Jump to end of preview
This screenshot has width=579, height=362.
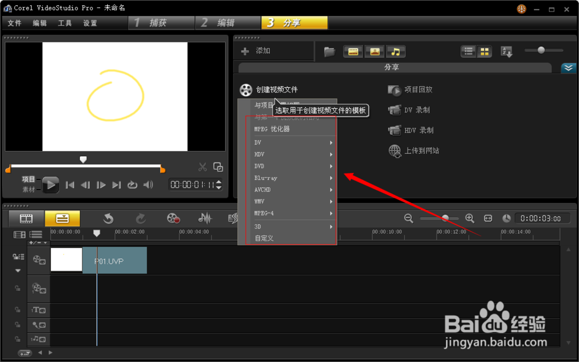(x=117, y=185)
